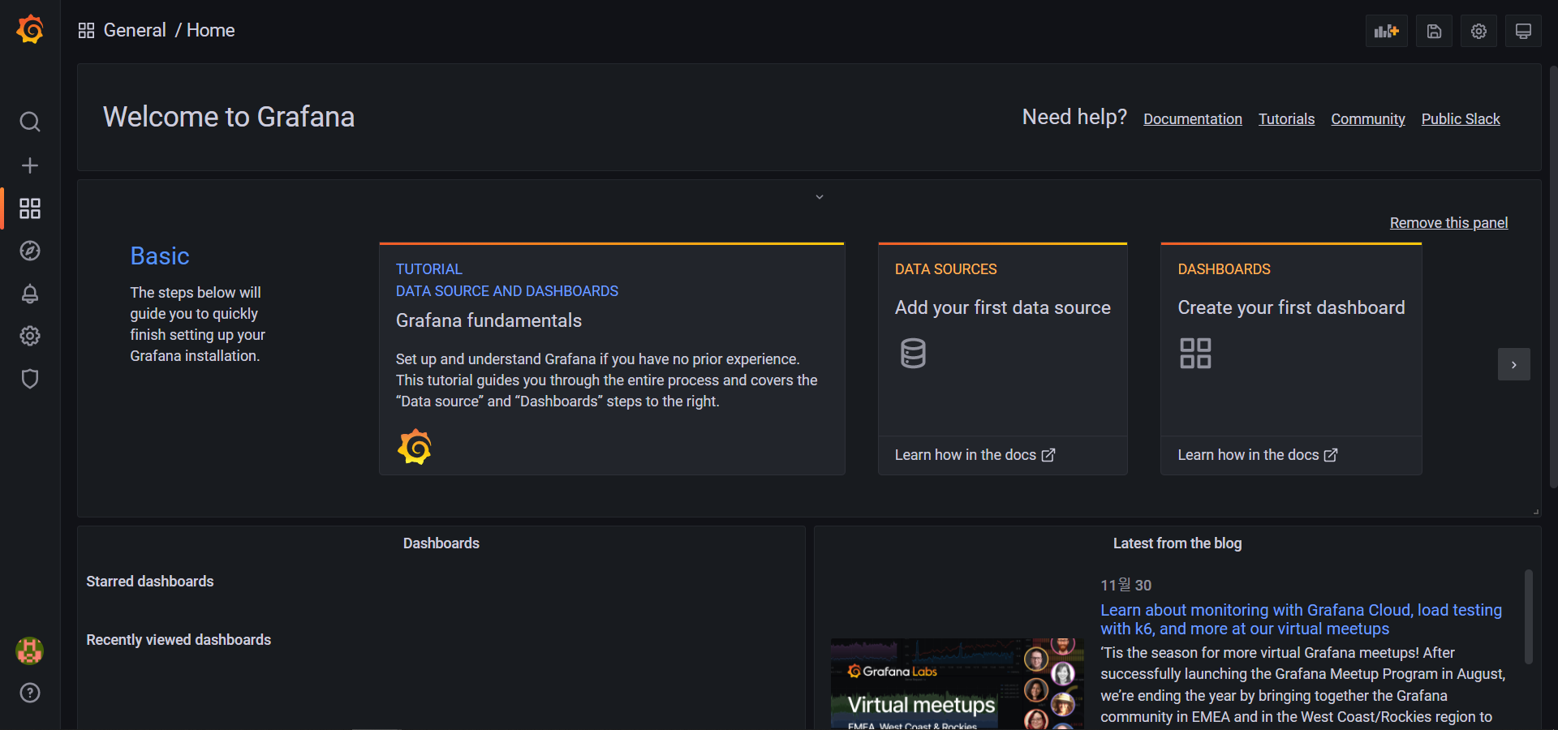Open the Configuration gear in the sidebar
This screenshot has height=730, width=1558.
pyautogui.click(x=30, y=336)
